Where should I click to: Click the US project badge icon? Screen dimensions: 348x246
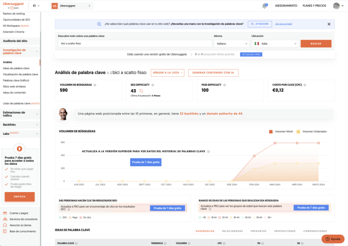pos(54,6)
